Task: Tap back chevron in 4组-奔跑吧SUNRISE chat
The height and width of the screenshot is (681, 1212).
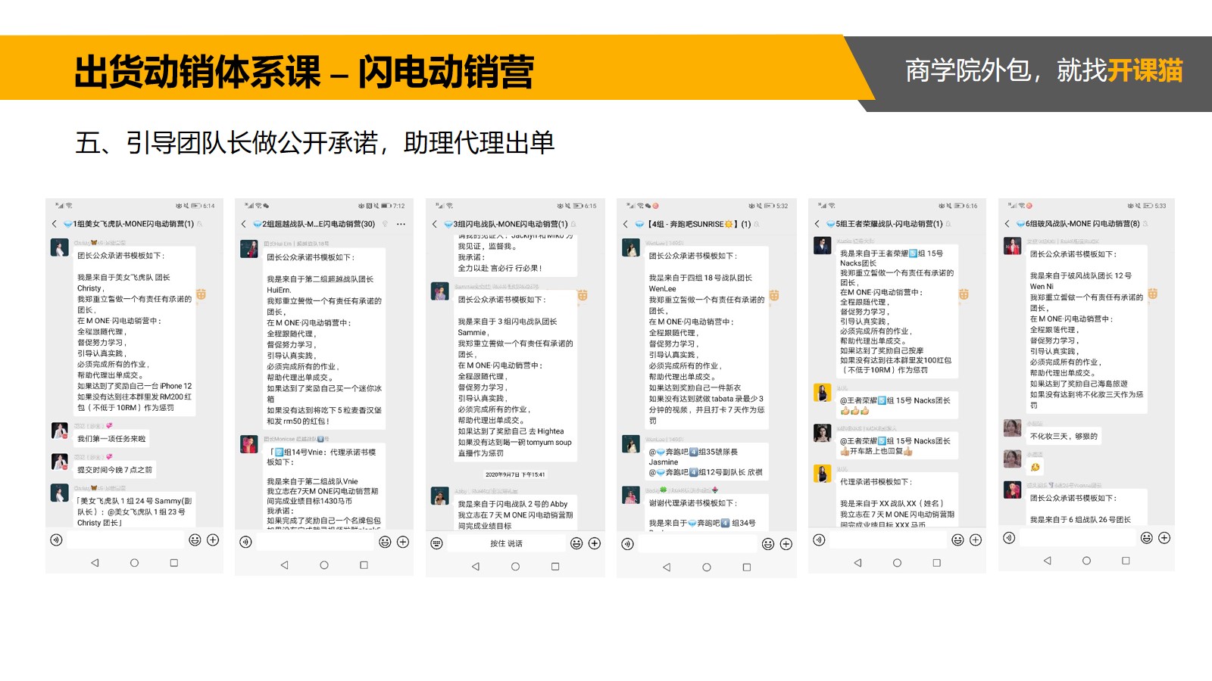Action: (x=626, y=224)
